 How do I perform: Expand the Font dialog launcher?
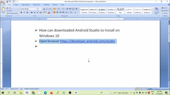(51, 16)
